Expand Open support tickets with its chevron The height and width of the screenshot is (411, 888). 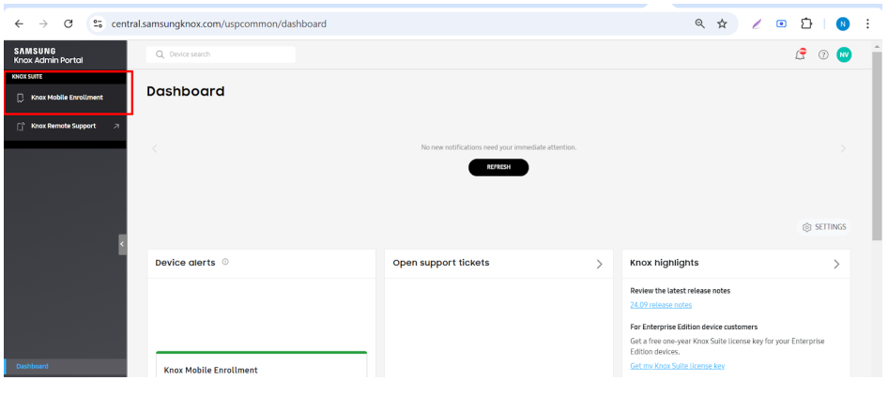tap(599, 264)
